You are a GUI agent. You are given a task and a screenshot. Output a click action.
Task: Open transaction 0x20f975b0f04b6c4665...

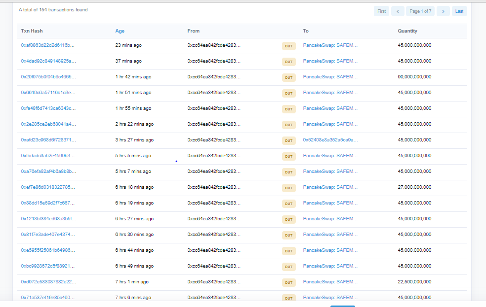(48, 77)
